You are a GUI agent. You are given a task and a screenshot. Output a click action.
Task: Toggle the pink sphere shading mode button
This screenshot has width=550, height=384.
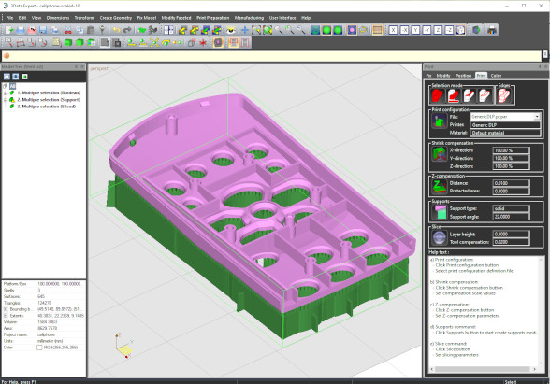(x=352, y=30)
